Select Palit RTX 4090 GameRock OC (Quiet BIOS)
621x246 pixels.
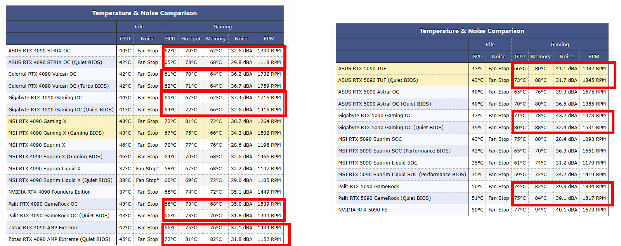[59, 215]
